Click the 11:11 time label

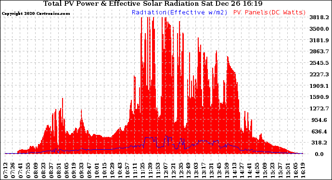tap(135, 170)
